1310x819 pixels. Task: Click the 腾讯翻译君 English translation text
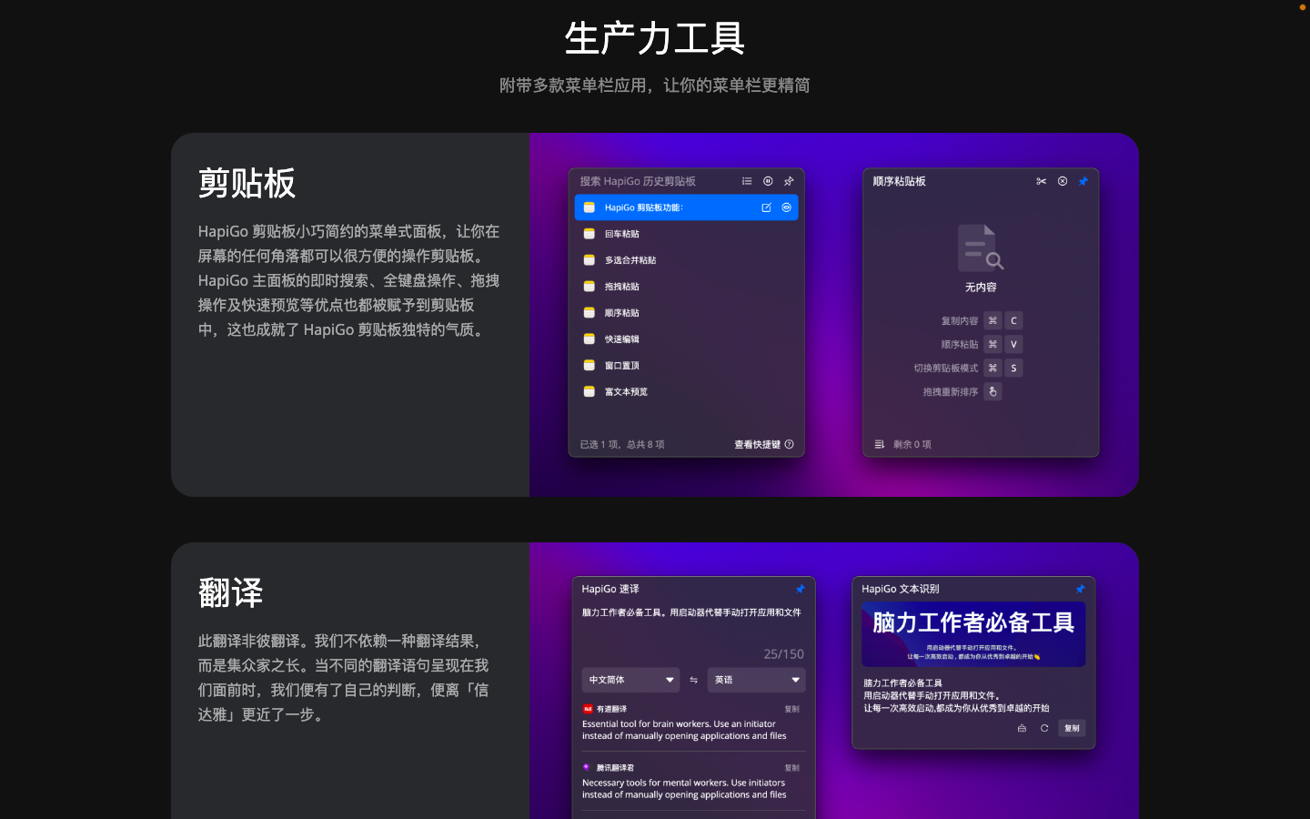click(x=684, y=789)
